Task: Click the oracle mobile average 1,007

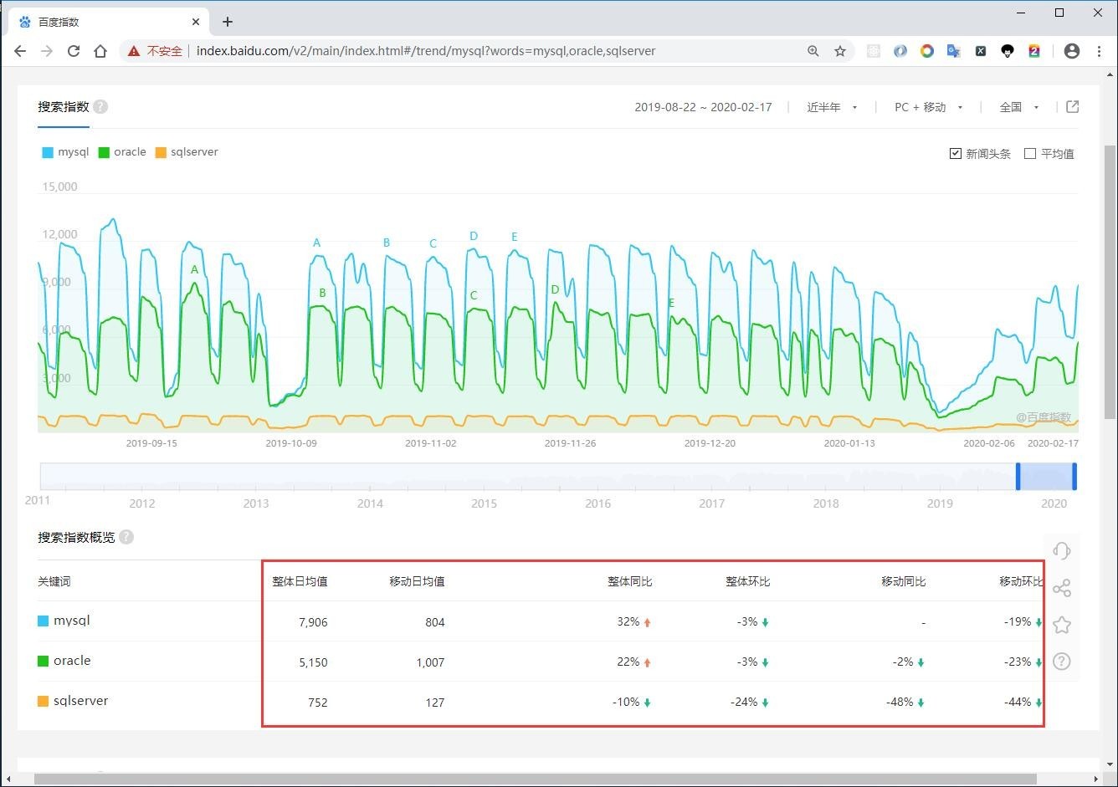Action: pyautogui.click(x=430, y=662)
